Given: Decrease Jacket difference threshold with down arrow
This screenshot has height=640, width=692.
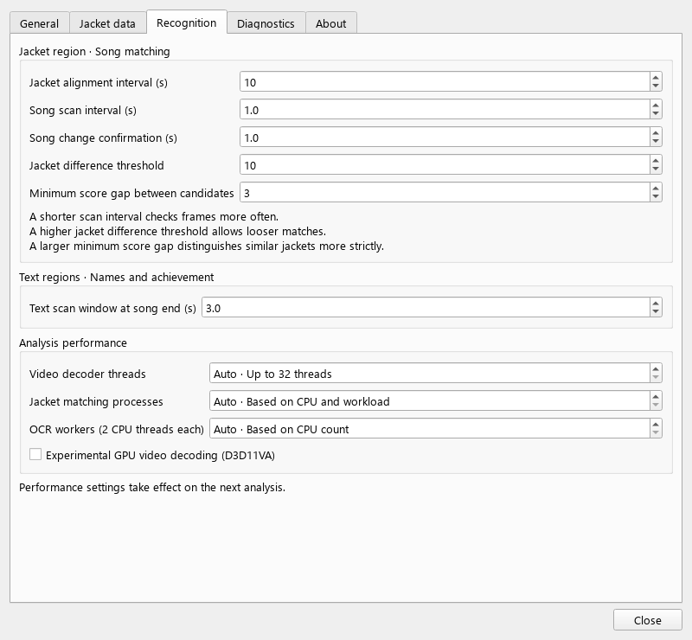Looking at the screenshot, I should point(656,170).
